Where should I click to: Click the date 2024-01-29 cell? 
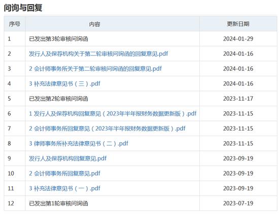pos(238,38)
